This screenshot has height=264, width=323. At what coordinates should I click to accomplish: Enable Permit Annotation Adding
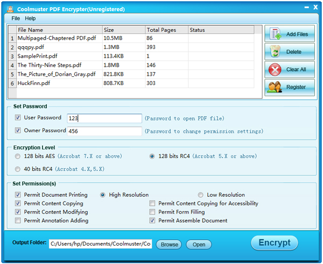[18, 220]
